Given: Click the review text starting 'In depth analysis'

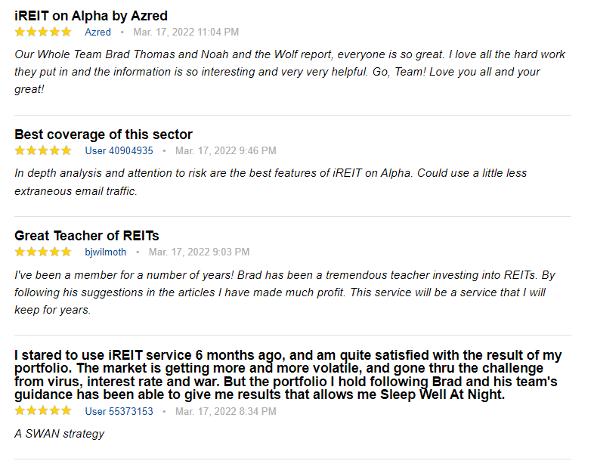Looking at the screenshot, I should point(270,181).
